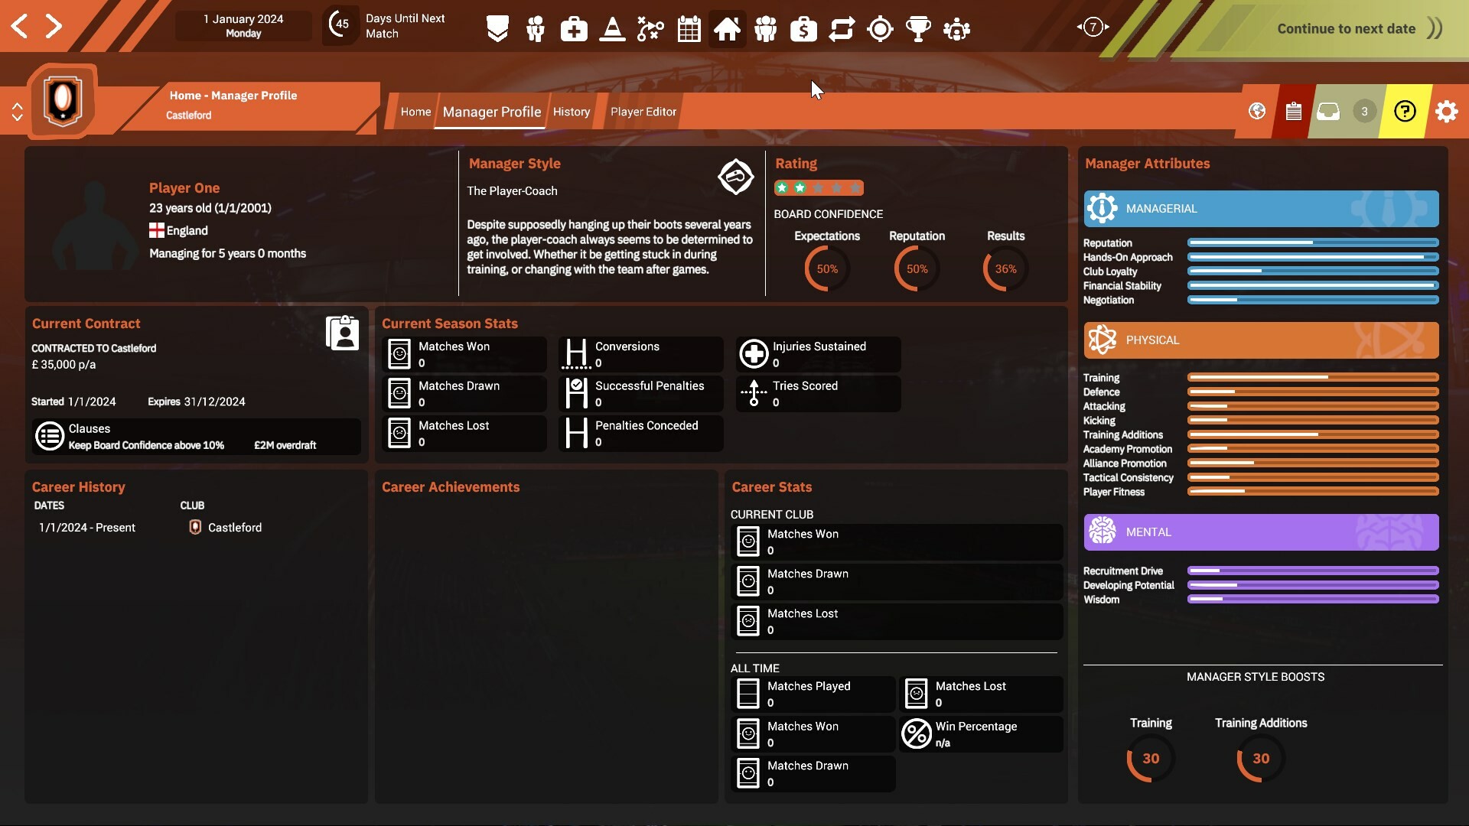Select the Tactics playbook icon
Screen dimensions: 1469x826
(650, 28)
